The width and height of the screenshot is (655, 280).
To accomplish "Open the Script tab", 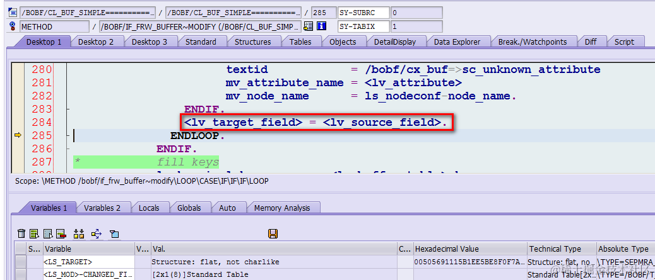I will 624,42.
